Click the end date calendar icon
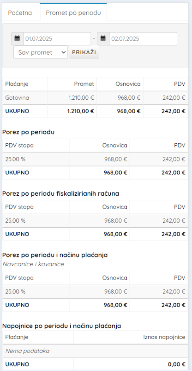This screenshot has height=371, width=192. (103, 38)
